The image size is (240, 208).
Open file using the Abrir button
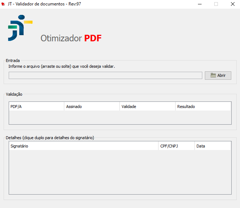tap(218, 75)
